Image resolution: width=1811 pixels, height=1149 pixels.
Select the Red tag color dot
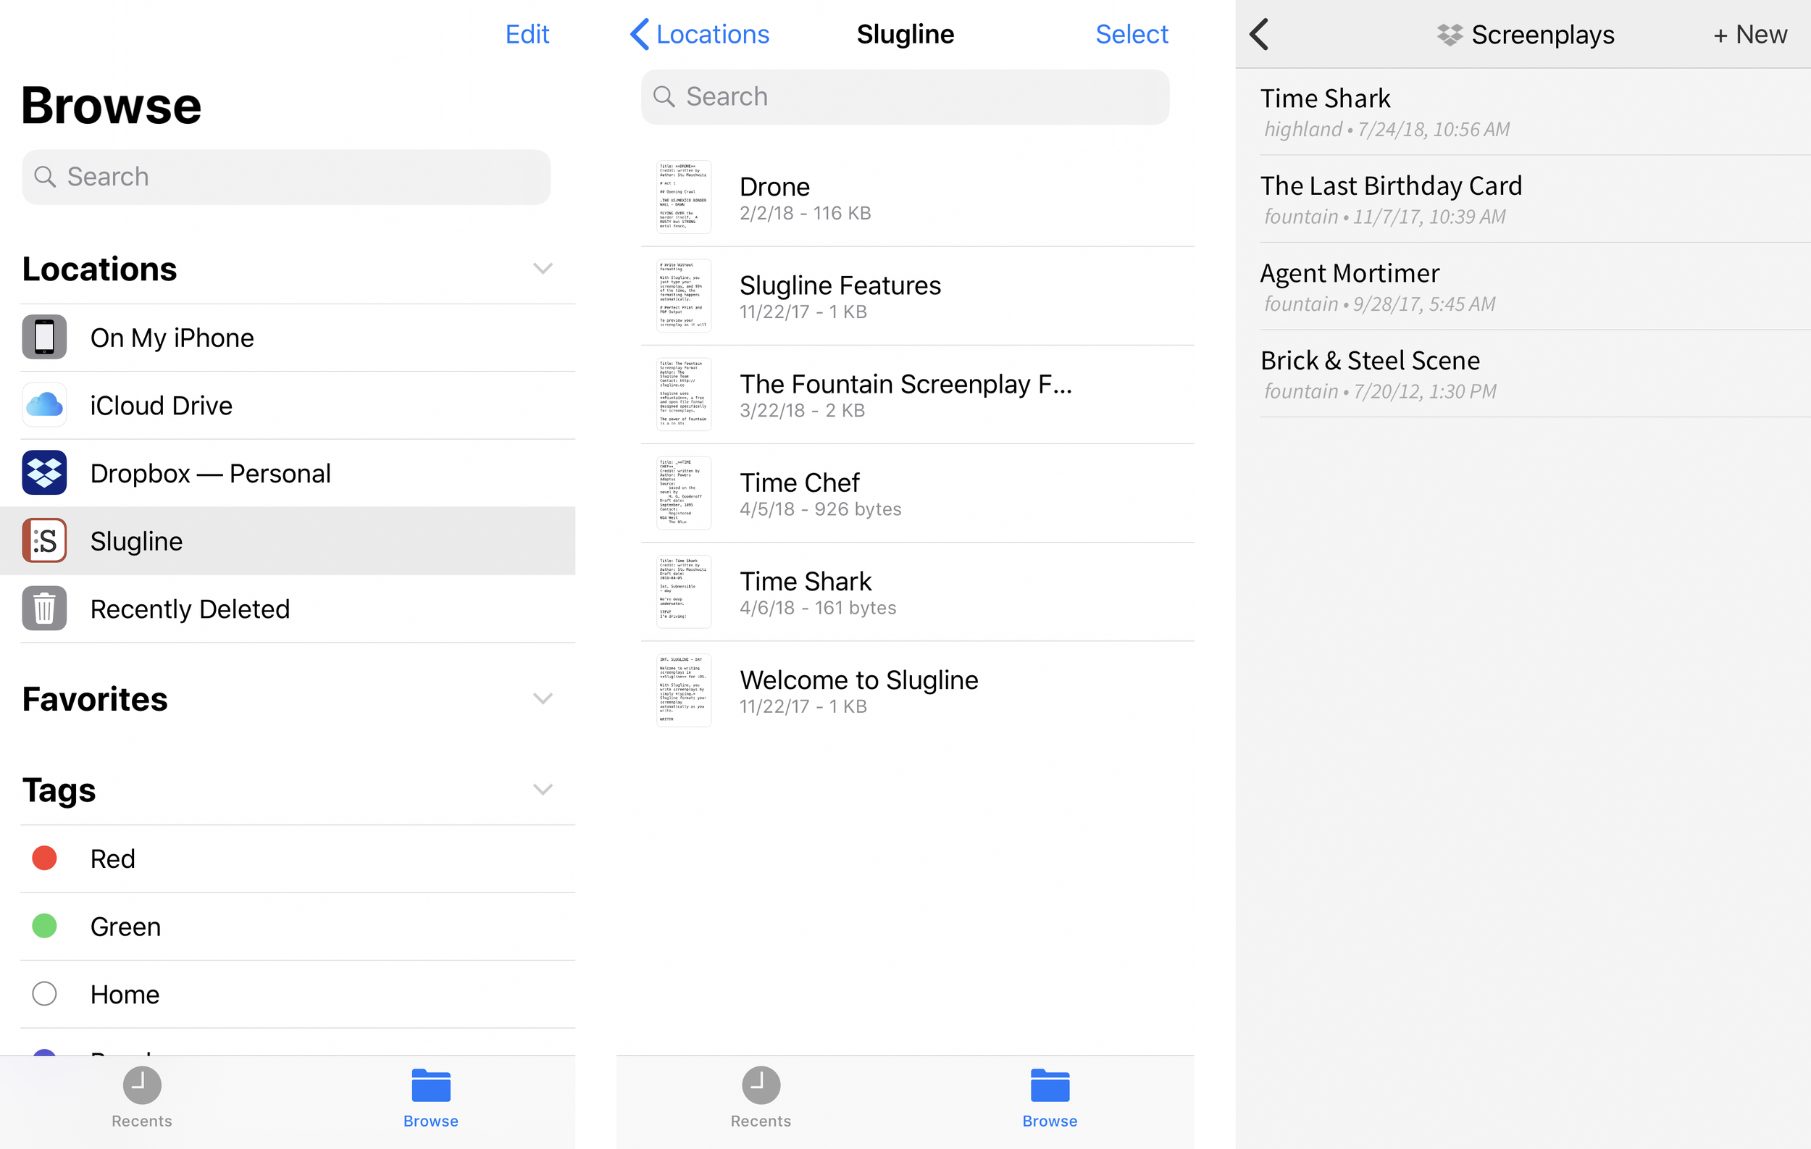[44, 858]
